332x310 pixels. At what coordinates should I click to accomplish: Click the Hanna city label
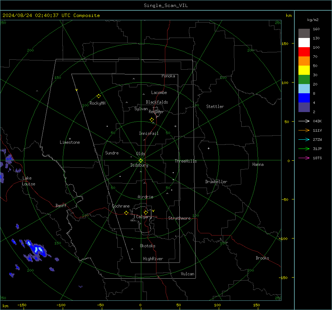258,164
